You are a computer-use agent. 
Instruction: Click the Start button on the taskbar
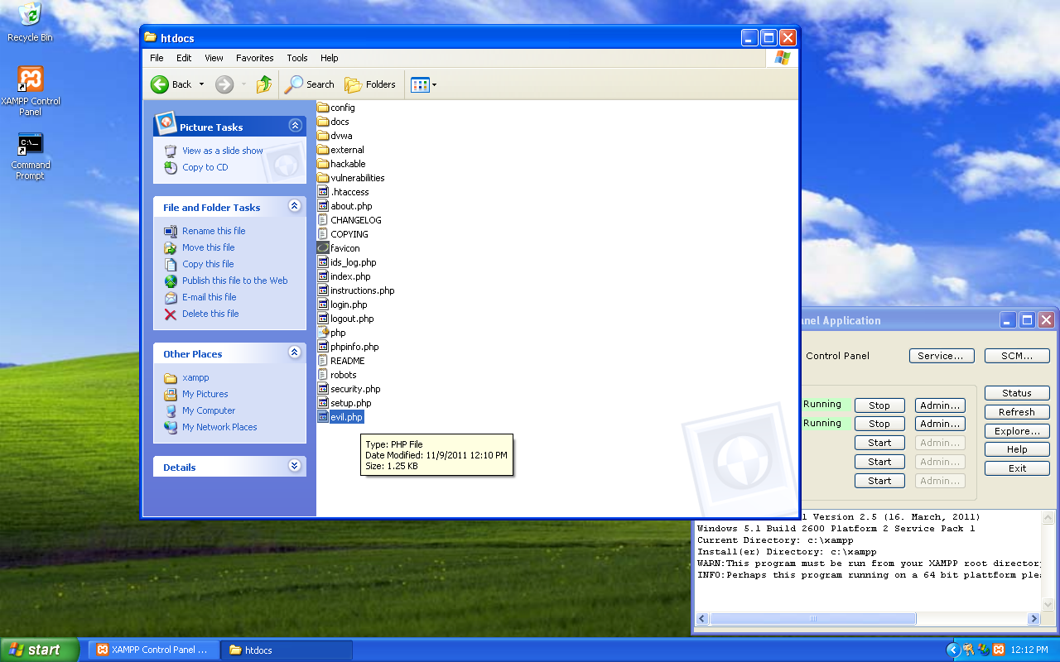coord(40,650)
